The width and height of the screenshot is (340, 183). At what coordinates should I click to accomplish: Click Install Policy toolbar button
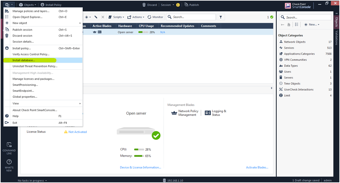click(51, 5)
